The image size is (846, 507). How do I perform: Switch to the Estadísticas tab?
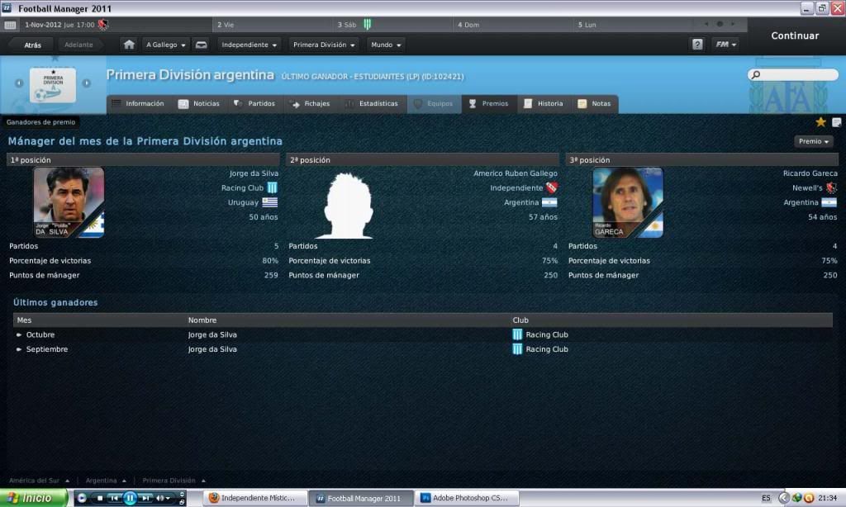tap(373, 103)
